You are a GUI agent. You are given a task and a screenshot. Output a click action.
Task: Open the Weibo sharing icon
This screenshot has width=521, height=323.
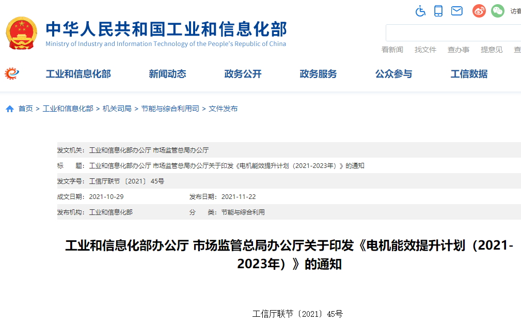pos(479,10)
